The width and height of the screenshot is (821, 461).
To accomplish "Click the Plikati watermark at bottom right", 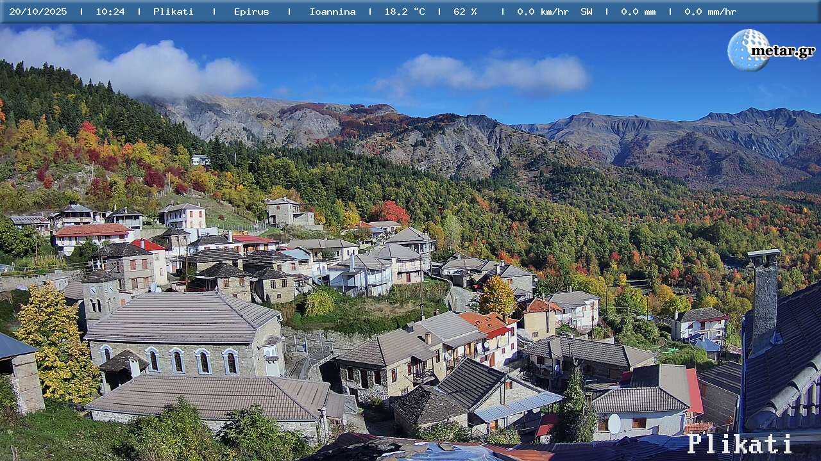I will tap(740, 444).
